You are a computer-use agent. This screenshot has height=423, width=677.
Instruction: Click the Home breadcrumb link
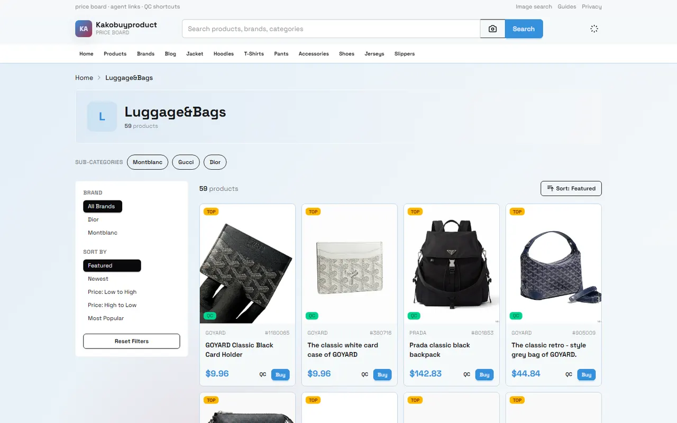[x=84, y=78]
